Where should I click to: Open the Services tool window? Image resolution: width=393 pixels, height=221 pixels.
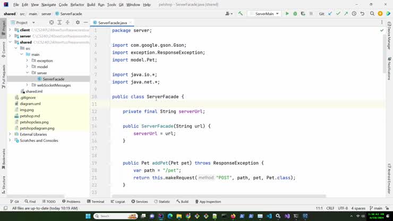click(139, 201)
